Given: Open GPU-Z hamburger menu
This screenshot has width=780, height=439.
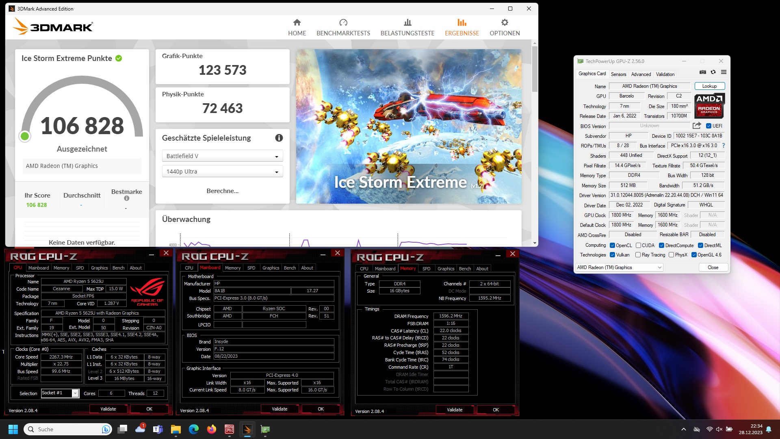Looking at the screenshot, I should (724, 72).
